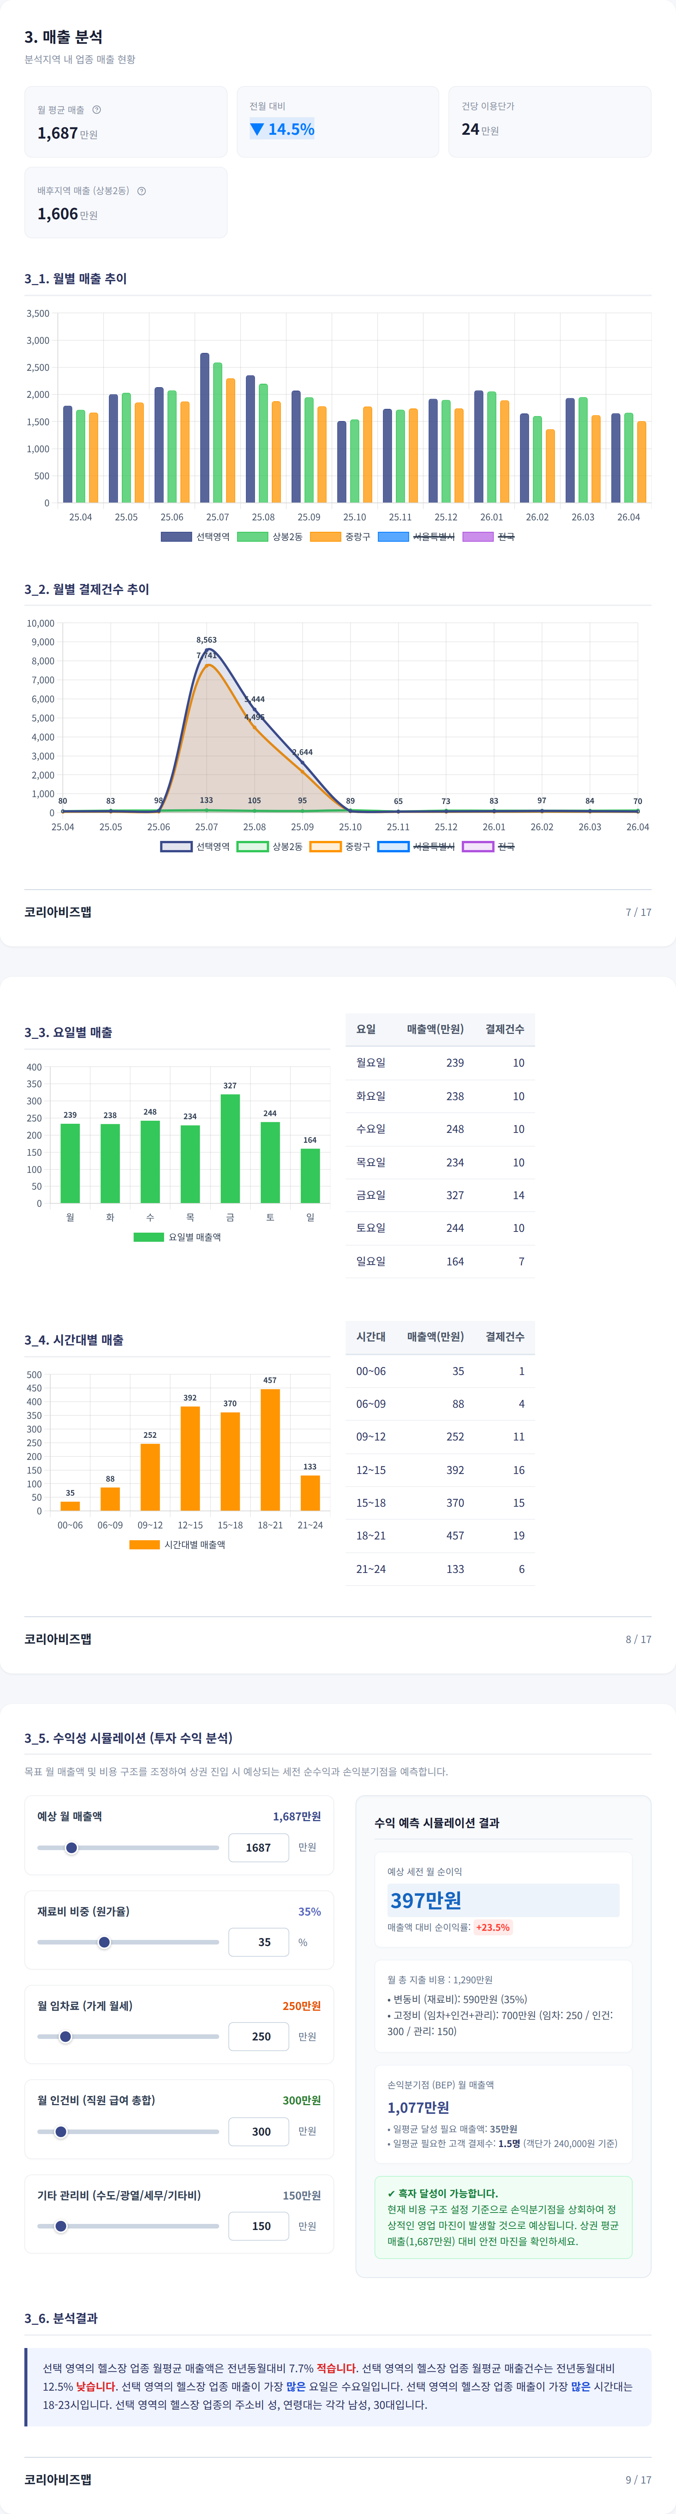Click the 수익 예측 시뮬레이션 결과 title
The height and width of the screenshot is (2514, 676).
[437, 1823]
